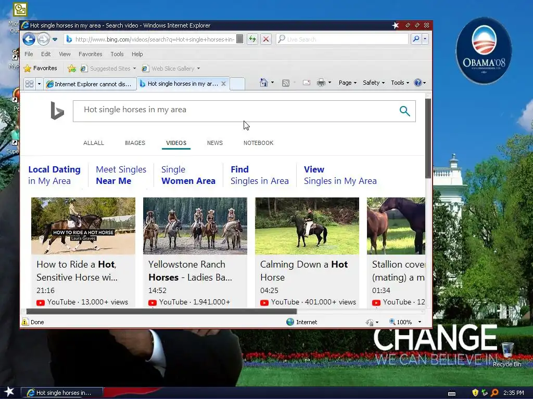Image resolution: width=533 pixels, height=399 pixels.
Task: Click 'Meet Singles Near Me' suggestion
Action: pos(121,175)
